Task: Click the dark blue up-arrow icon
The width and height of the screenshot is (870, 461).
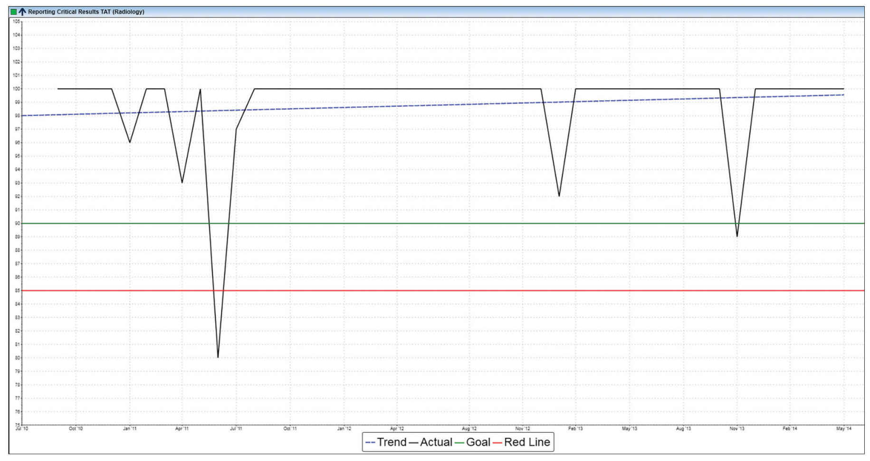Action: [22, 12]
